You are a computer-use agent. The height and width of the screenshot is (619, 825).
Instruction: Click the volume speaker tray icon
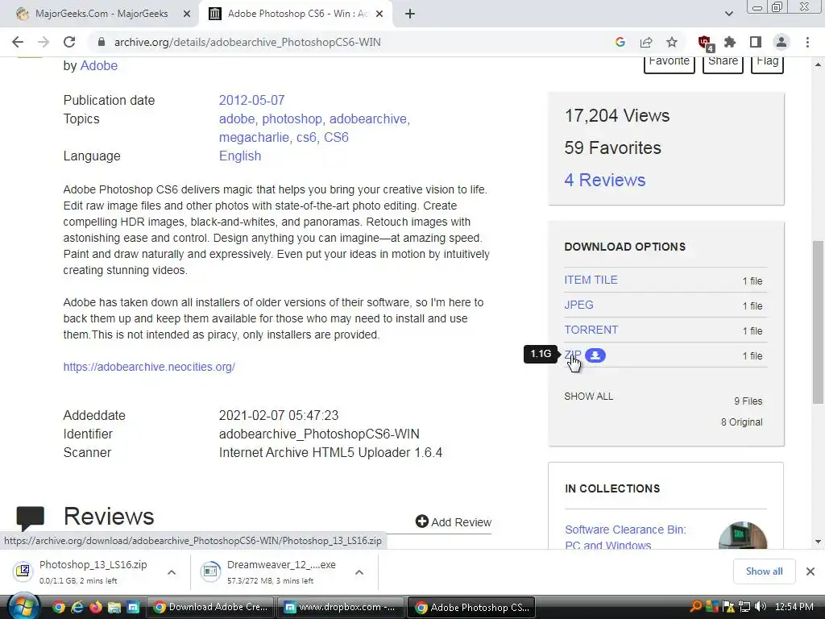coord(761,607)
